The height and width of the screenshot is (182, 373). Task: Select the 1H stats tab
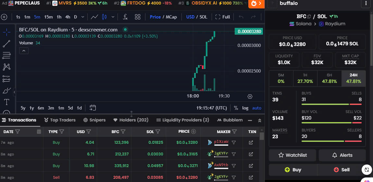pos(305,79)
